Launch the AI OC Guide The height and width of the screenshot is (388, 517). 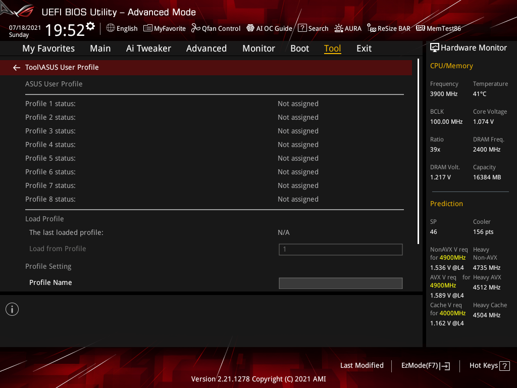pos(269,28)
